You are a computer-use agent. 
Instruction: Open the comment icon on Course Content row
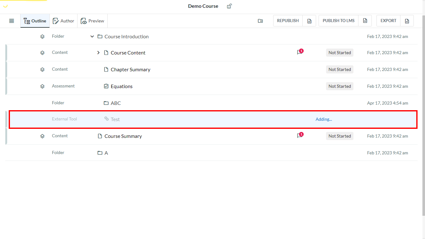coord(300,52)
